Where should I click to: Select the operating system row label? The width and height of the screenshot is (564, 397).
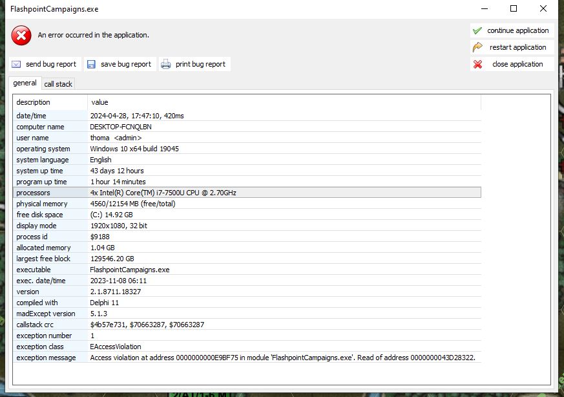(43, 149)
